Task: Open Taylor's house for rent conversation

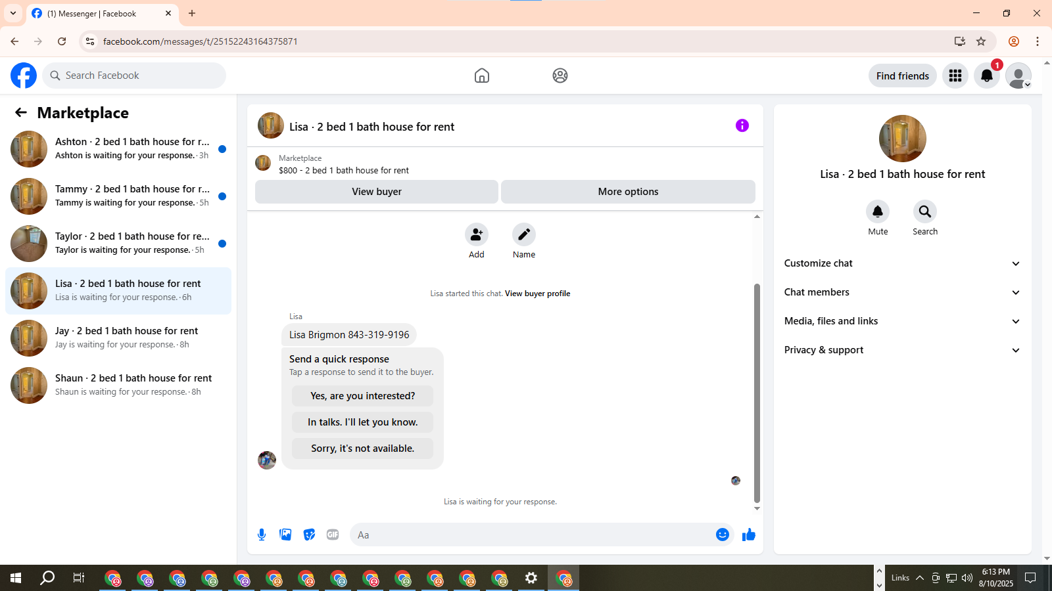Action: (118, 244)
